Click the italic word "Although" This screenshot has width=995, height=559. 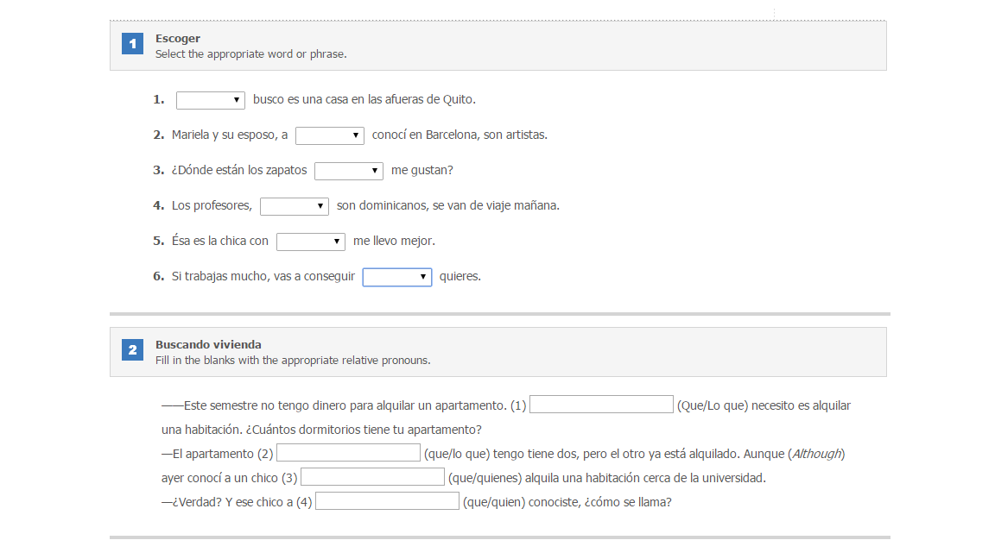click(x=817, y=454)
